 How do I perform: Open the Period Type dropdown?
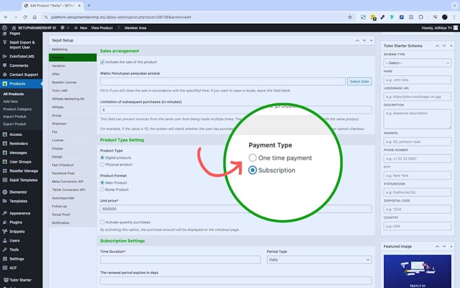[319, 259]
